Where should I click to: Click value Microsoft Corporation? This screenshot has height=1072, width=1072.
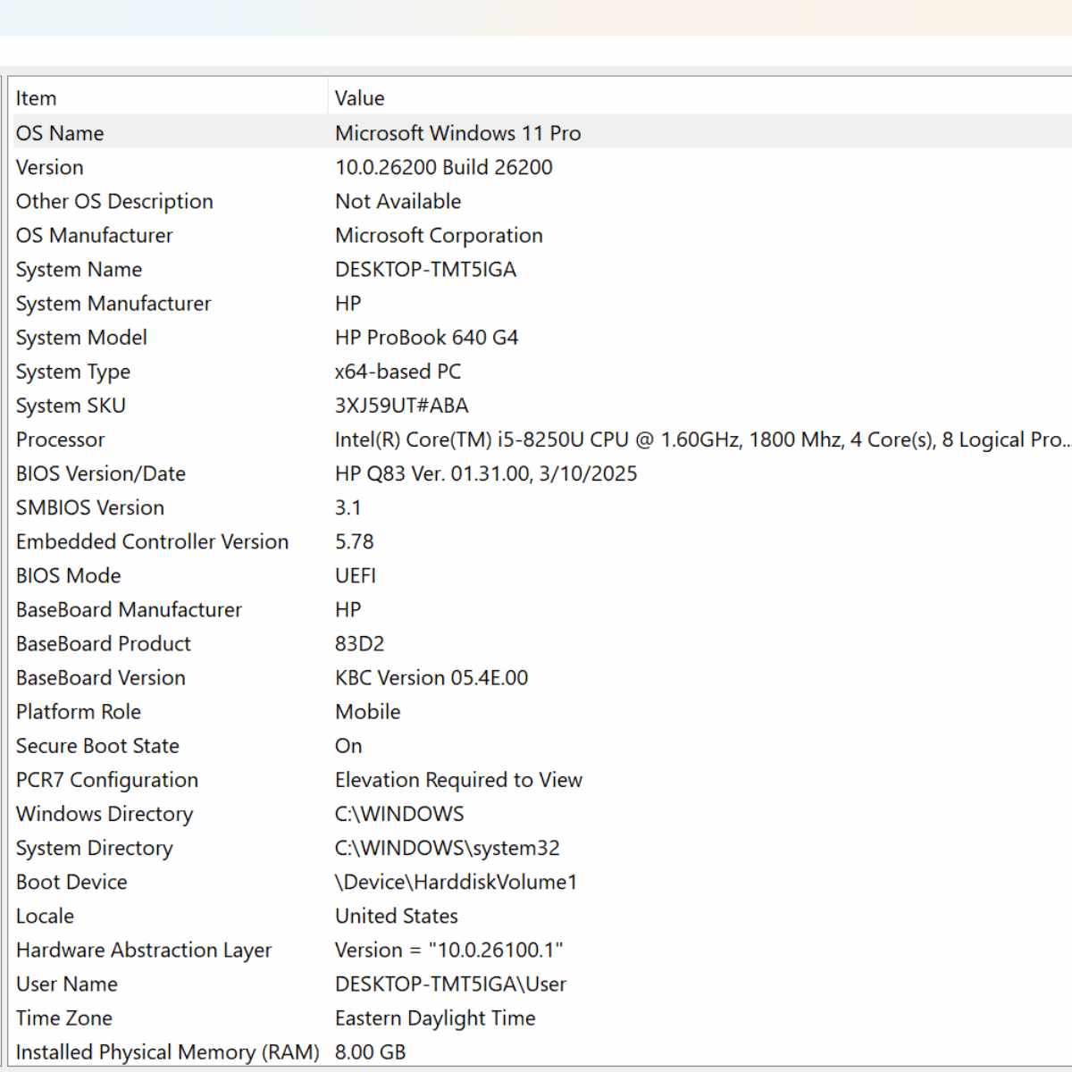(439, 235)
